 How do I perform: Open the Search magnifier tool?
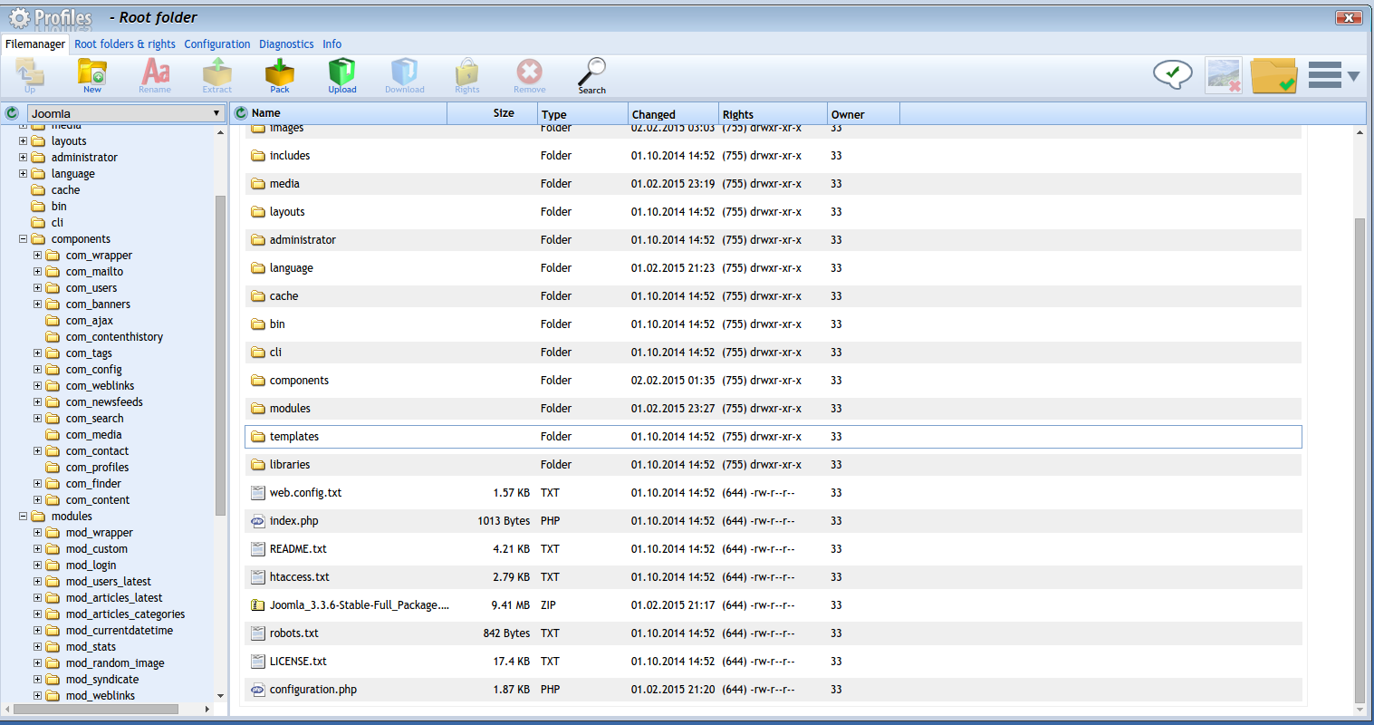pos(591,74)
